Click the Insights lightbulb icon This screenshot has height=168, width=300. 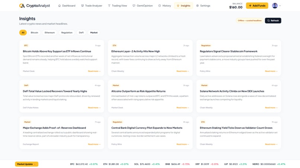178,6
